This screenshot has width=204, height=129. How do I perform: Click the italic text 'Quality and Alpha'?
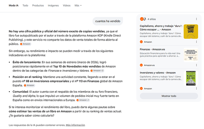24,96
